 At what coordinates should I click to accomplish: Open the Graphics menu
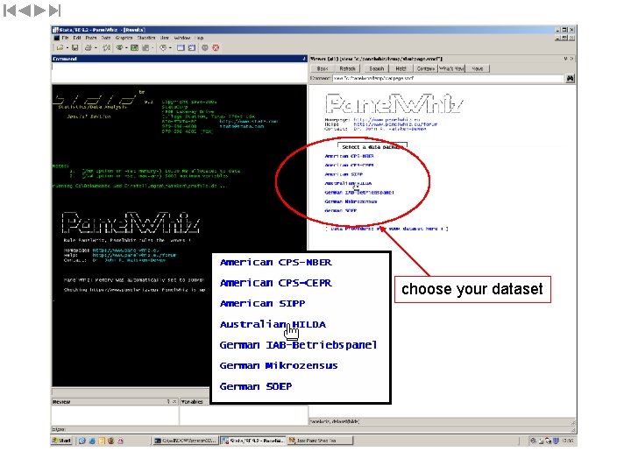click(x=124, y=38)
